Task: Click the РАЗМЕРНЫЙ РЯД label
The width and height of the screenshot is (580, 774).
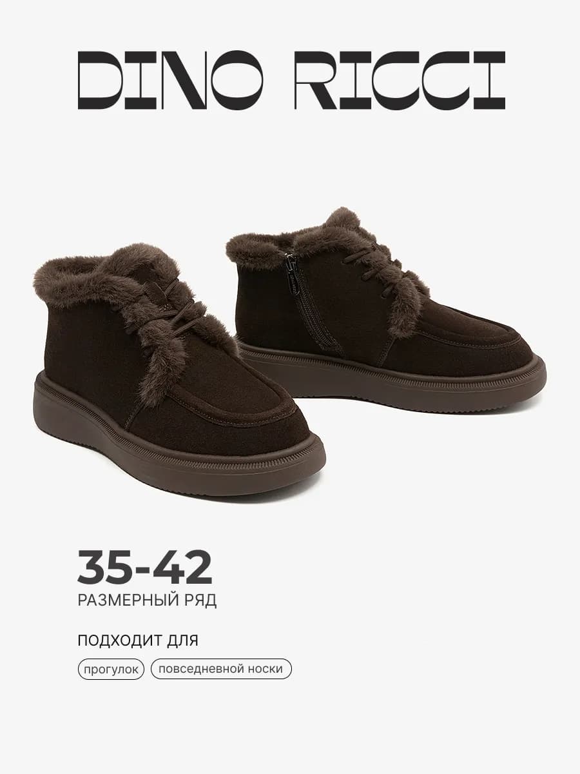Action: [x=147, y=600]
